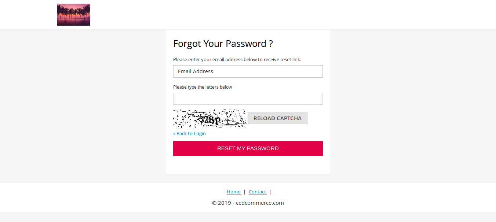The width and height of the screenshot is (496, 222).
Task: Open the Contact footer link
Action: click(x=257, y=192)
